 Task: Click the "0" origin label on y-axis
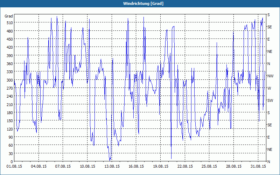(12, 162)
